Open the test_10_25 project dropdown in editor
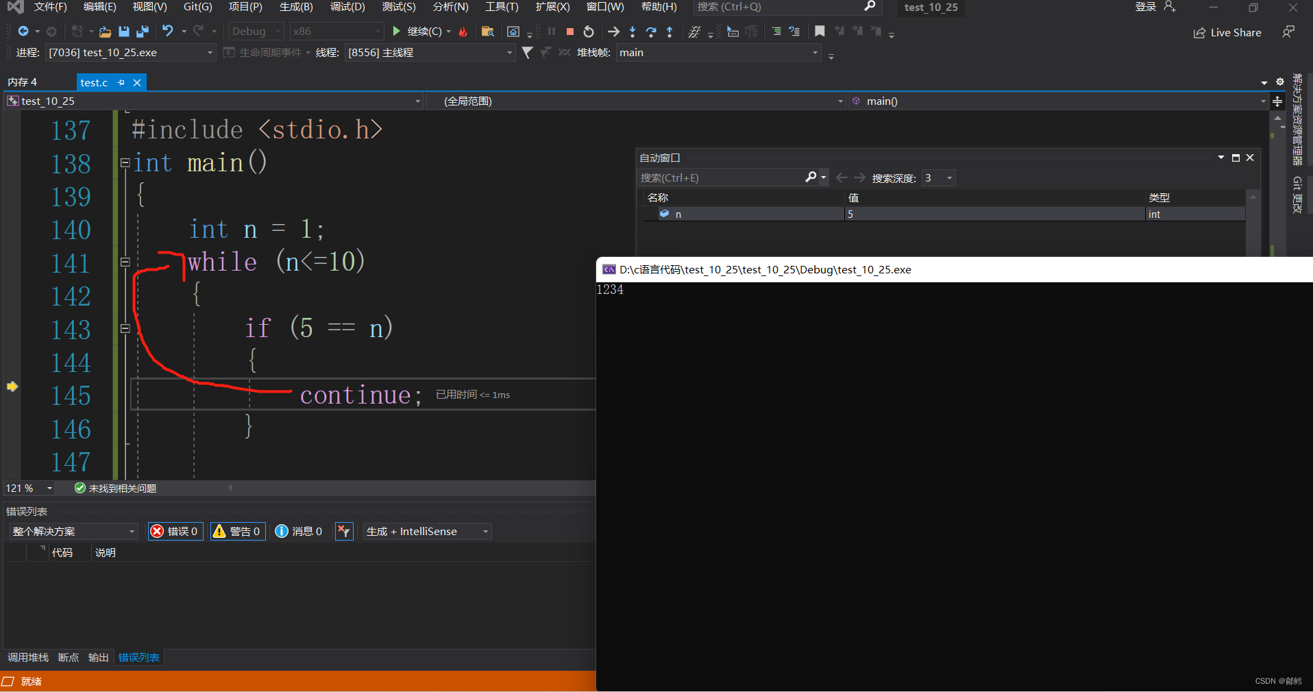 [214, 101]
